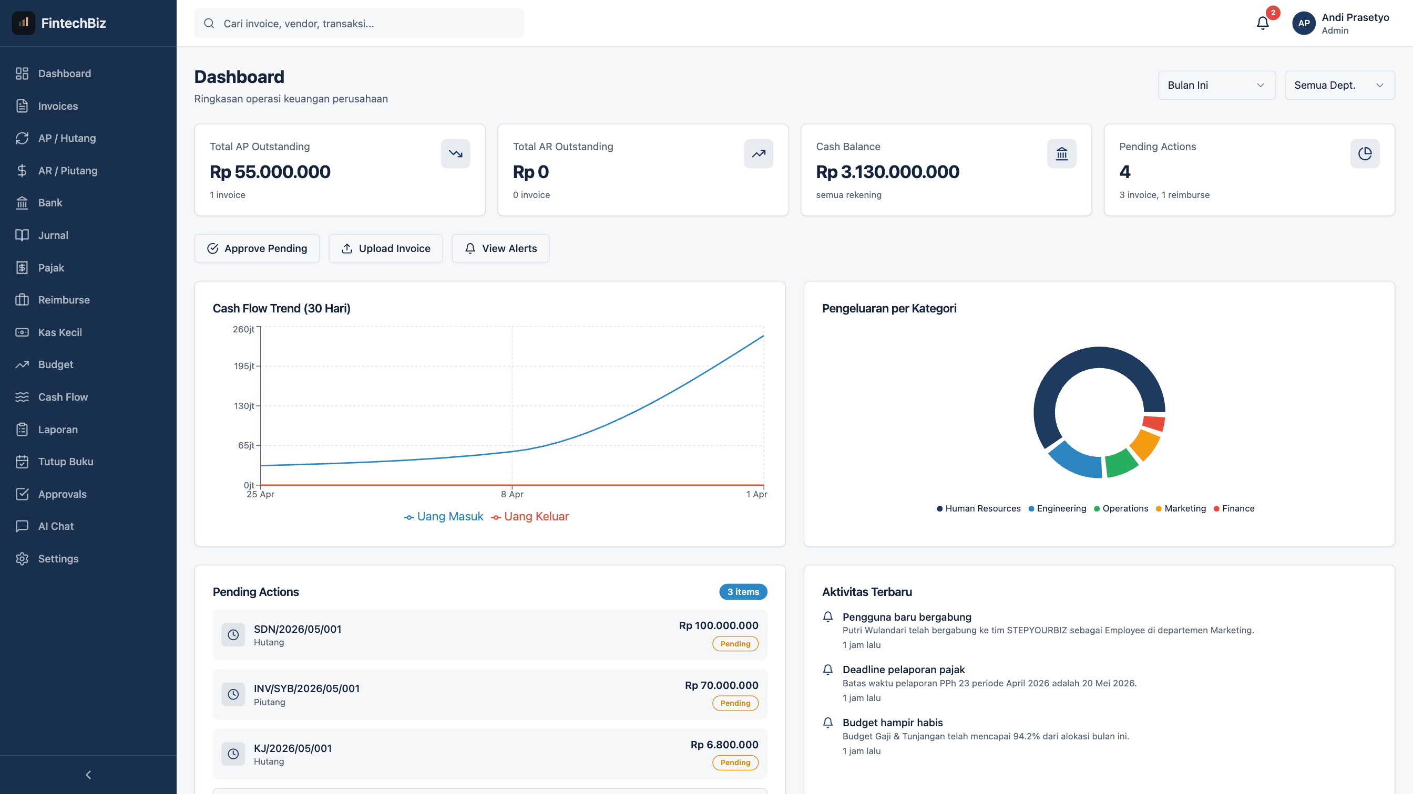Screen dimensions: 1413x794
Task: Click Pending status on Rp 100.000.000 row
Action: 735,644
